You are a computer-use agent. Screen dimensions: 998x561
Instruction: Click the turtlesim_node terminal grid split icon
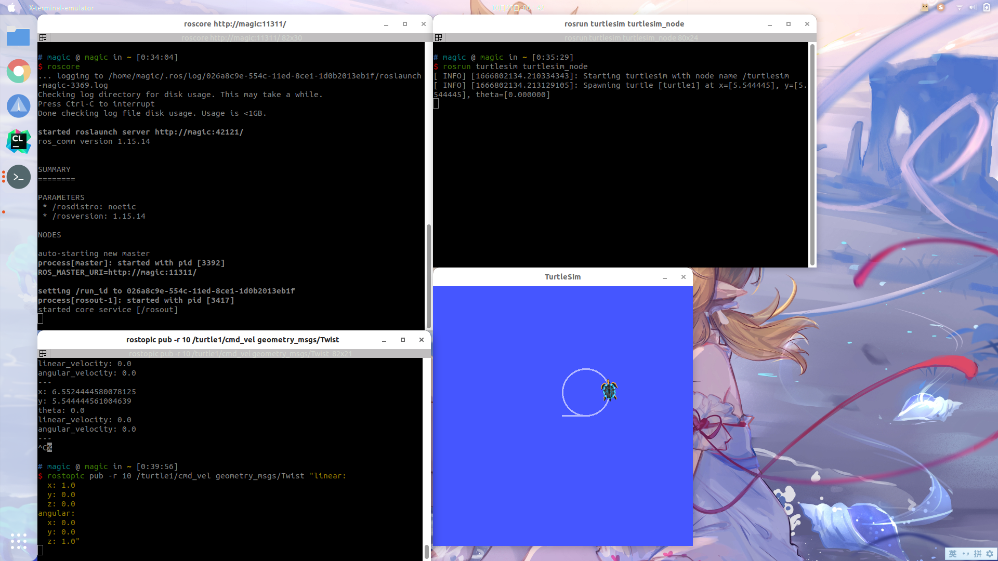439,38
